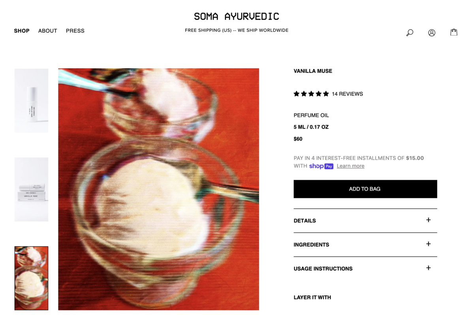Open the shopping bag icon

(x=454, y=32)
